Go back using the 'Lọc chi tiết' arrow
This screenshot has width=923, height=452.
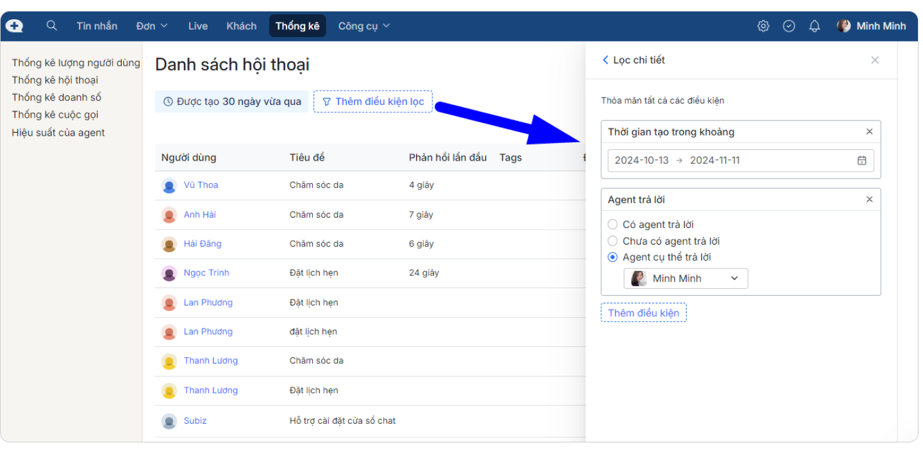click(x=605, y=60)
